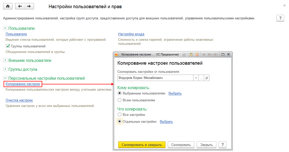
Task: Go forward with the right arrow
Action: (29, 6)
